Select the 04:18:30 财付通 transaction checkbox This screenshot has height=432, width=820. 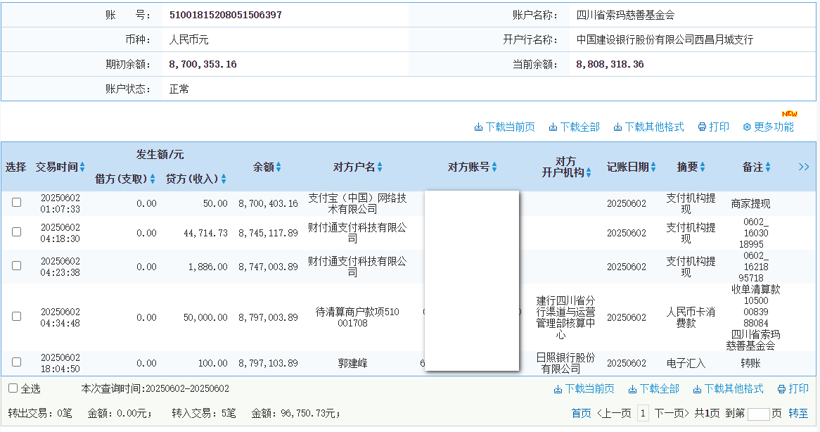tap(17, 231)
